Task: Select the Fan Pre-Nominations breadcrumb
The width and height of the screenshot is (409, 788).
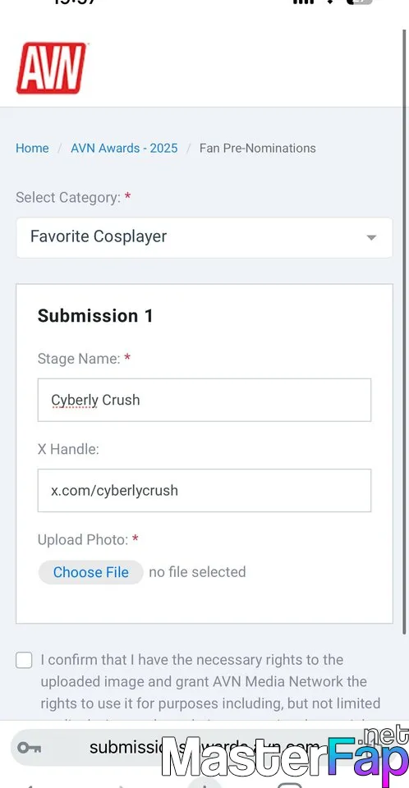Action: pyautogui.click(x=258, y=149)
